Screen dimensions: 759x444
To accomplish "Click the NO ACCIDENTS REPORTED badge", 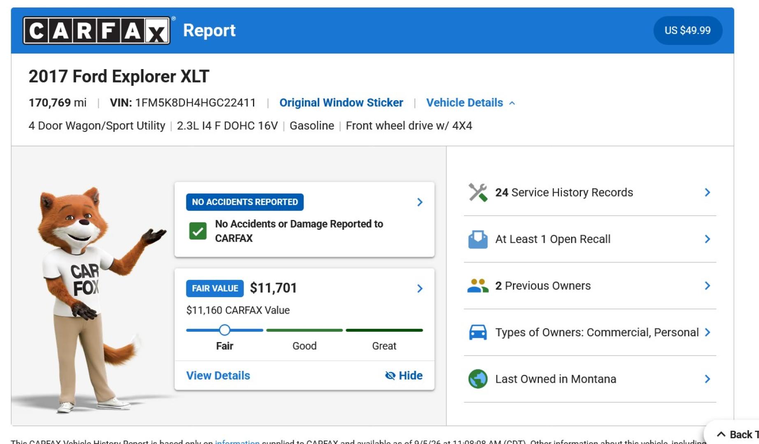I will point(245,202).
